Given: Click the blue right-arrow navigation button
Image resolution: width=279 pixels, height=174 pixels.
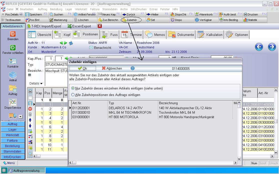Looking at the screenshot, I should 272,47.
